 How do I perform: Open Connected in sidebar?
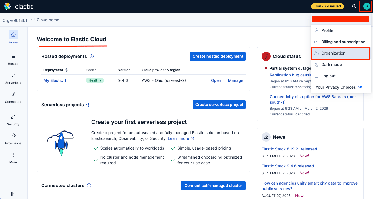tap(13, 97)
